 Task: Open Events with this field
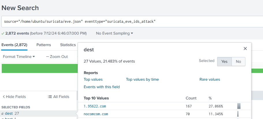(x=102, y=87)
